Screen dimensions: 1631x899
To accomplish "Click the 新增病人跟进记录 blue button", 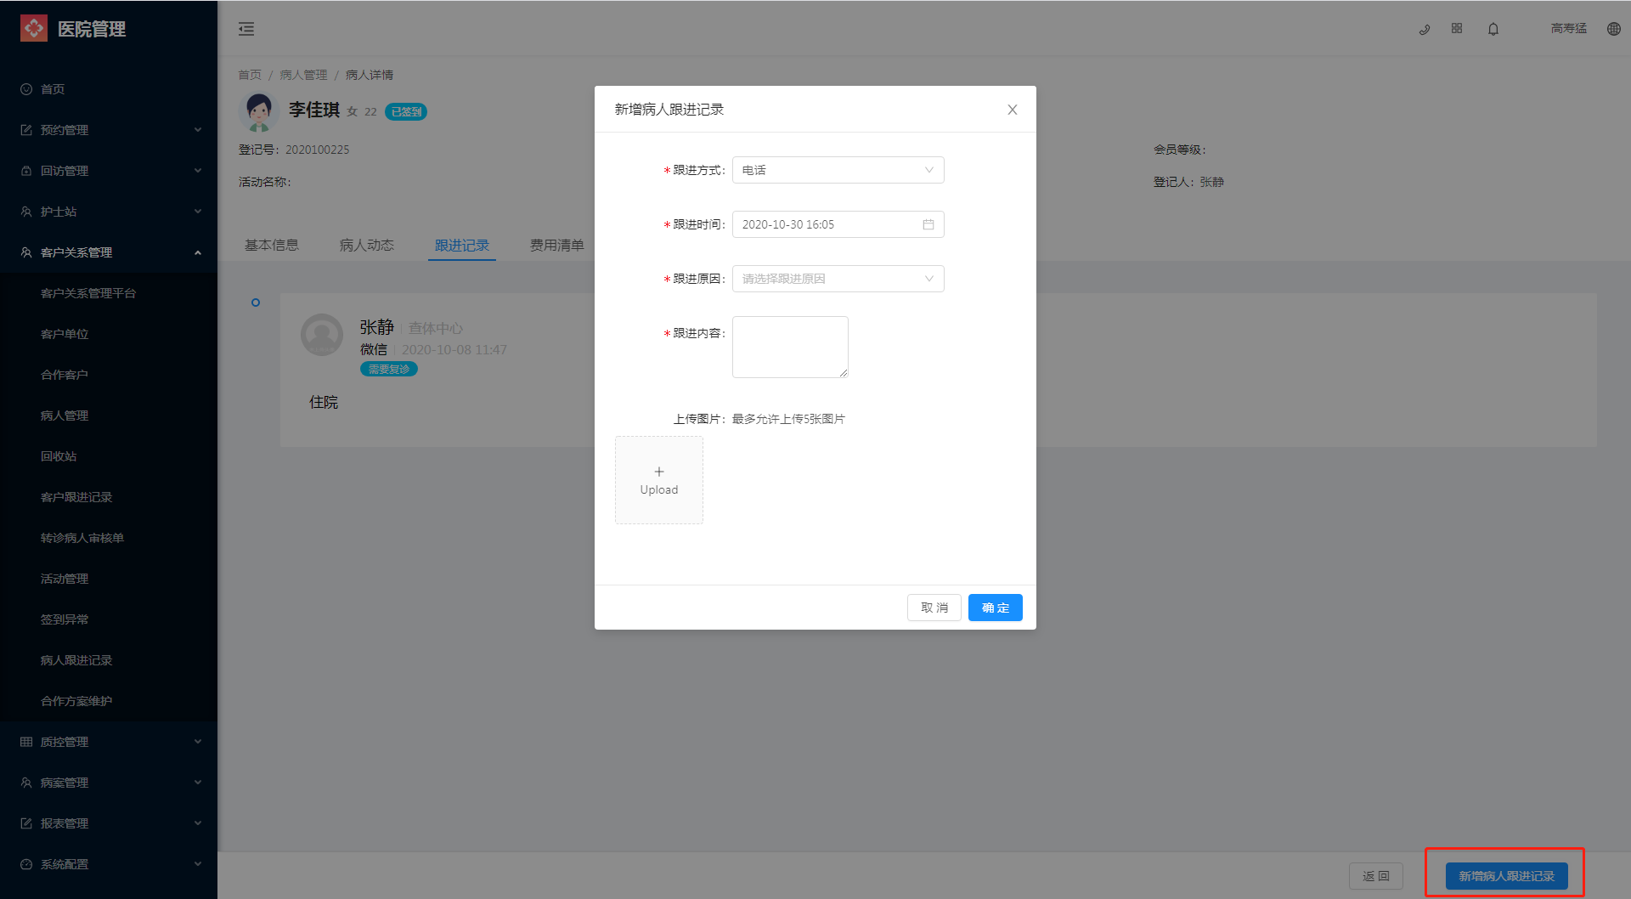I will pyautogui.click(x=1507, y=876).
